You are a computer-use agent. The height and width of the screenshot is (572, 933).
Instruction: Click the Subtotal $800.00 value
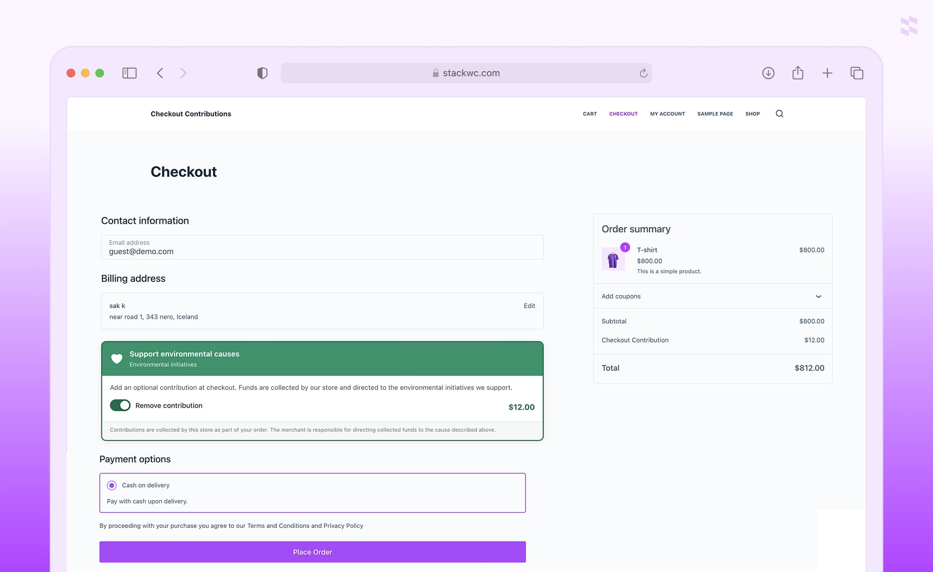[812, 321]
